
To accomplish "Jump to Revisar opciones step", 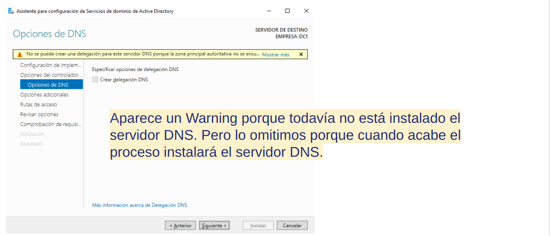I will pyautogui.click(x=39, y=114).
